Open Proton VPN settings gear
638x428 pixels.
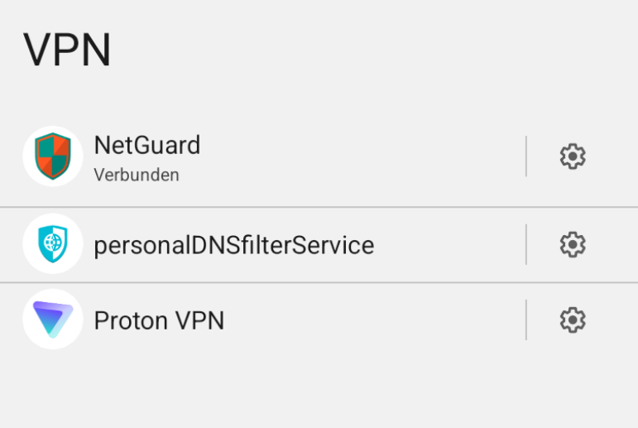coord(573,320)
